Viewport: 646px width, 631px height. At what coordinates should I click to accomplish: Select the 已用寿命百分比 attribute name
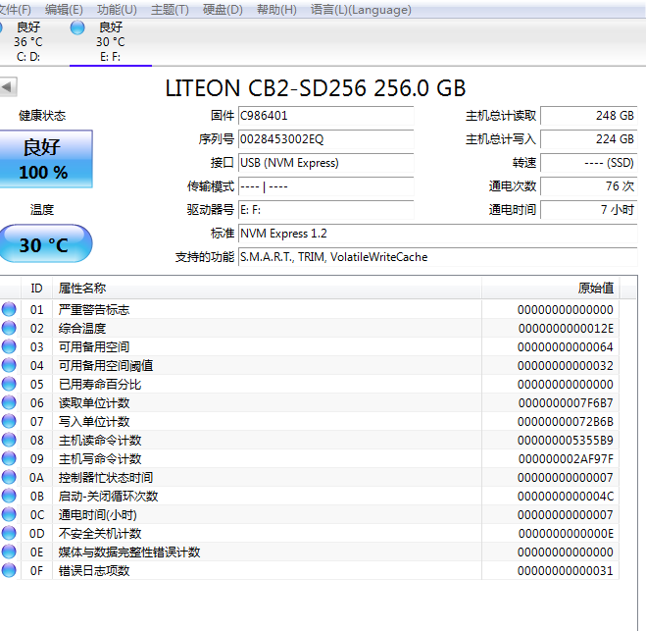coord(100,385)
